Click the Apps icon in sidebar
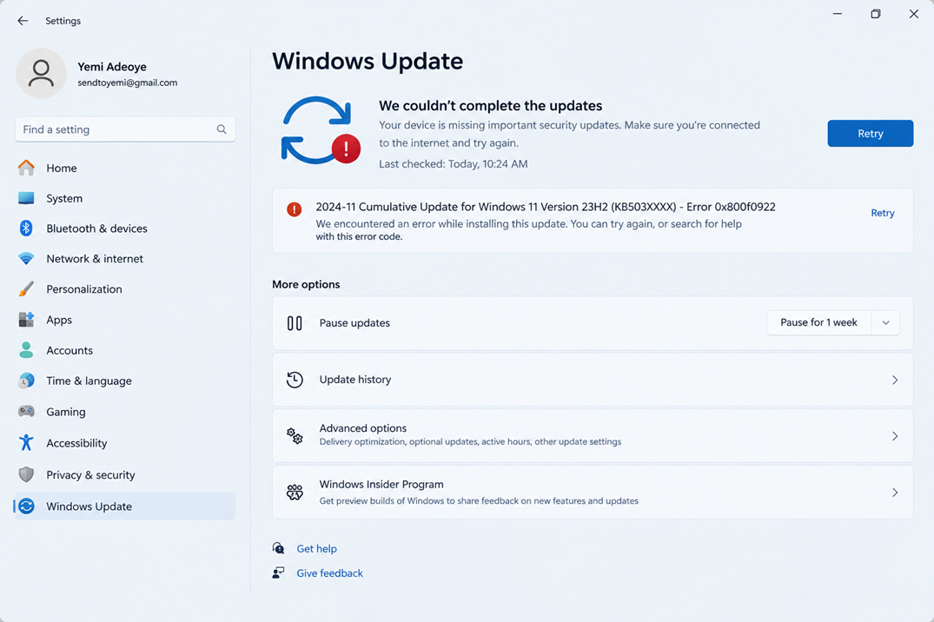 pyautogui.click(x=26, y=320)
